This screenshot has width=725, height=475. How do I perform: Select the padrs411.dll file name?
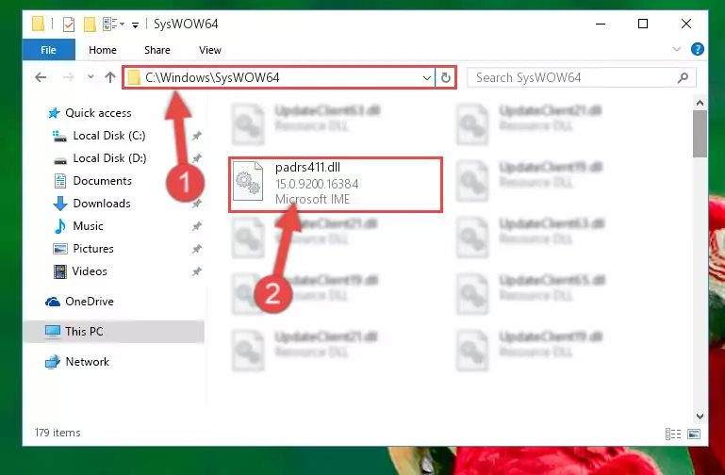coord(307,167)
